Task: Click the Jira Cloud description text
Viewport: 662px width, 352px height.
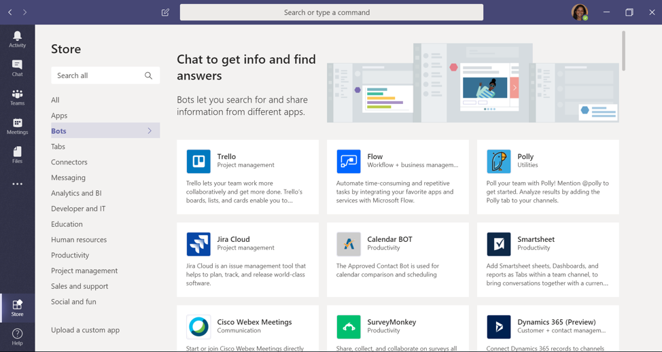Action: click(x=246, y=275)
